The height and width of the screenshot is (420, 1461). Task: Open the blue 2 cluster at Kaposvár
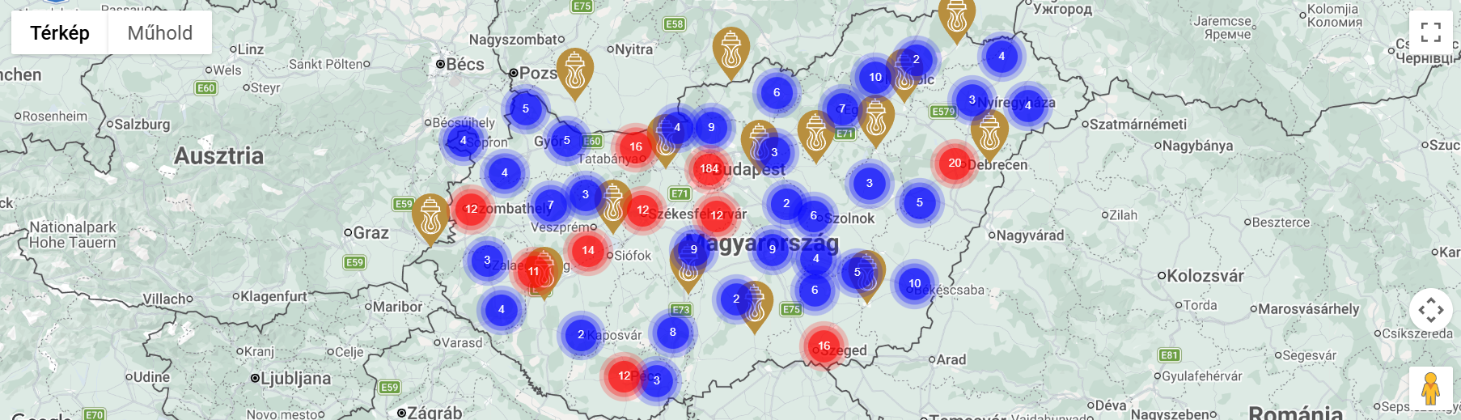point(580,334)
